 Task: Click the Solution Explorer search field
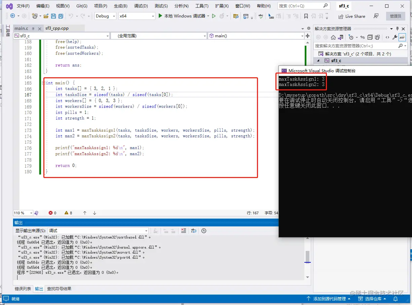[360, 46]
